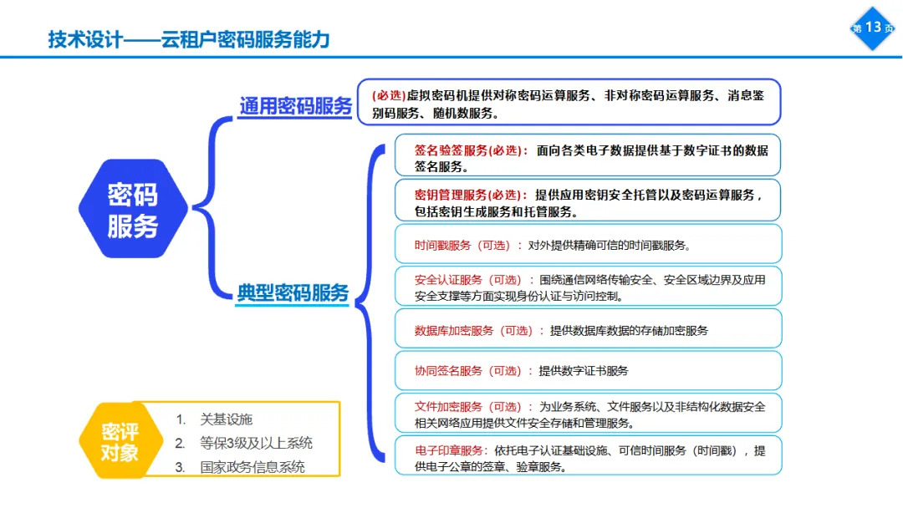Select the 数据库加密服务(可选) box
This screenshot has height=508, width=903.
588,329
